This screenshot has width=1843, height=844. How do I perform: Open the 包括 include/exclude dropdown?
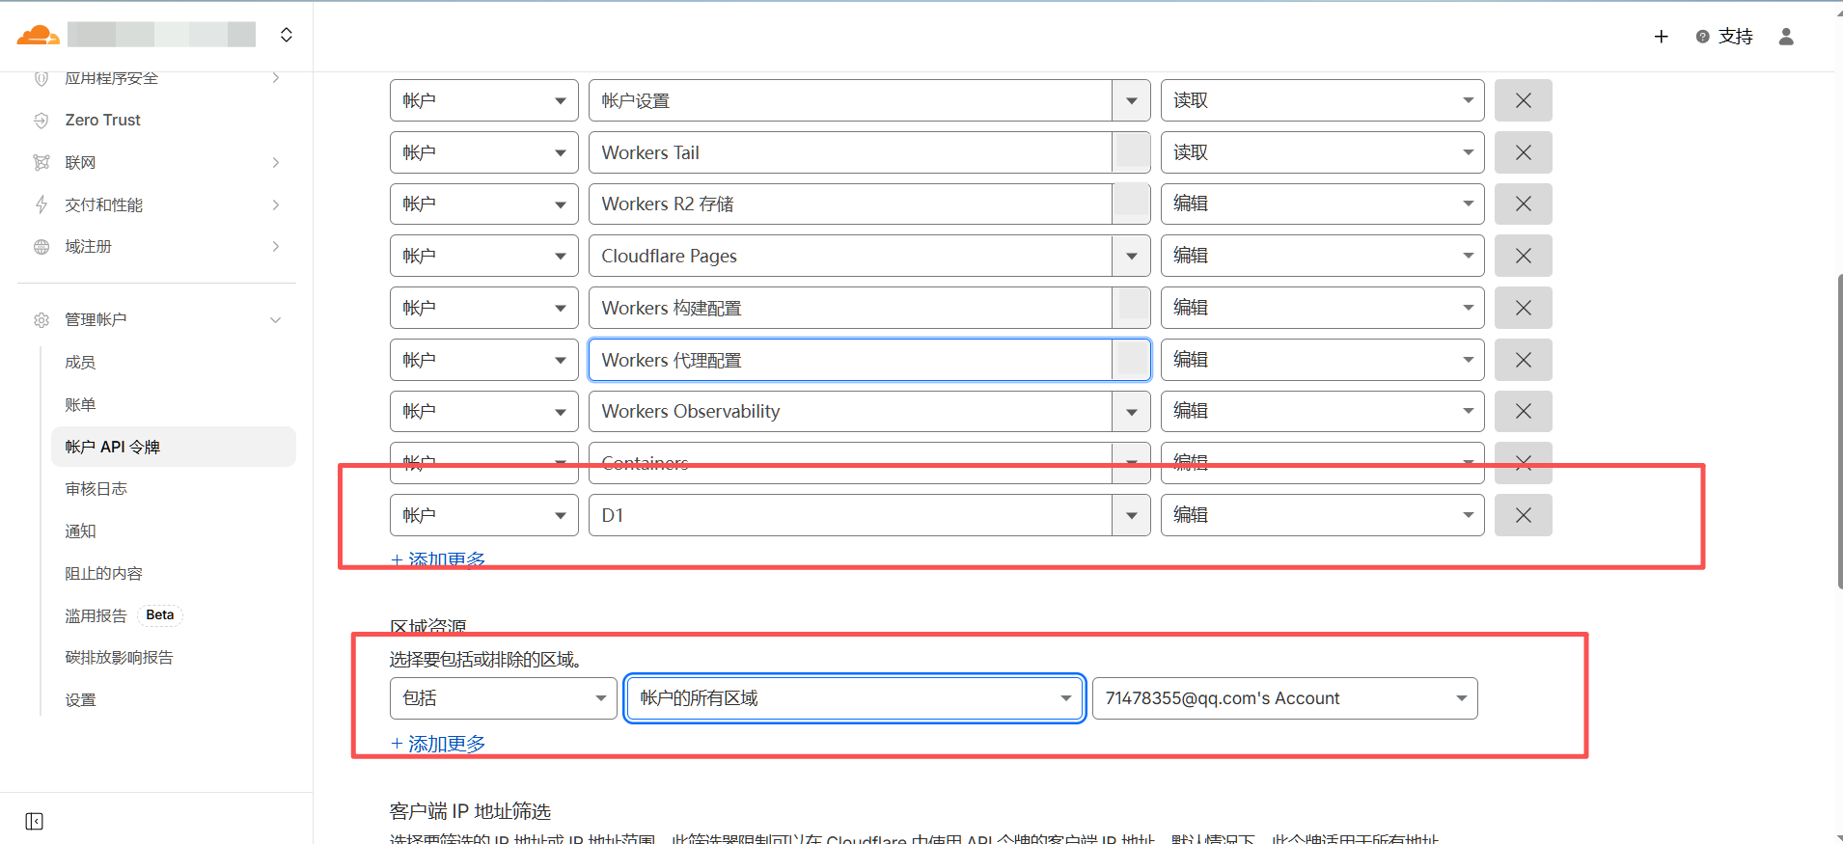(x=503, y=698)
